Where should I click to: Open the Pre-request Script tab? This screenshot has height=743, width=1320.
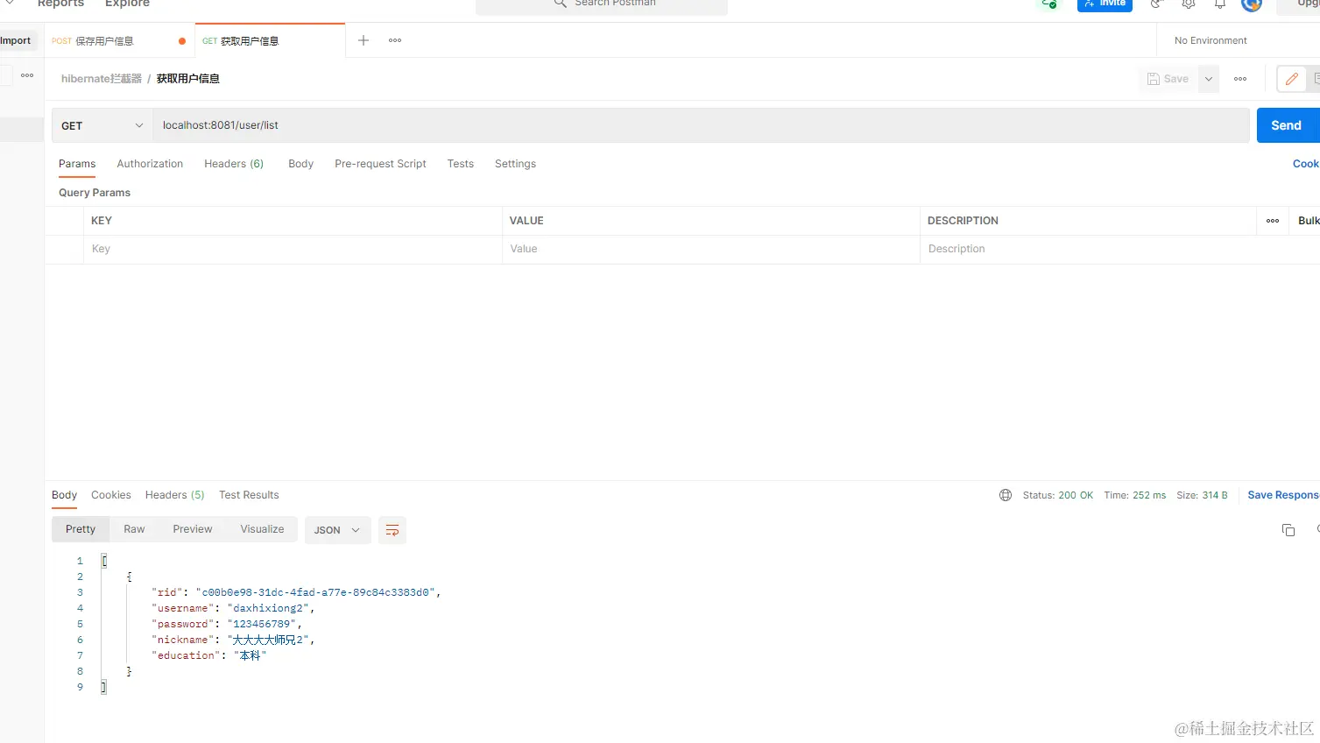(x=380, y=164)
